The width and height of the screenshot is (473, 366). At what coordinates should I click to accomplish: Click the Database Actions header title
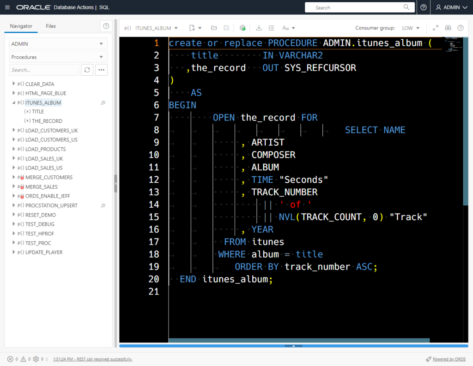[73, 7]
